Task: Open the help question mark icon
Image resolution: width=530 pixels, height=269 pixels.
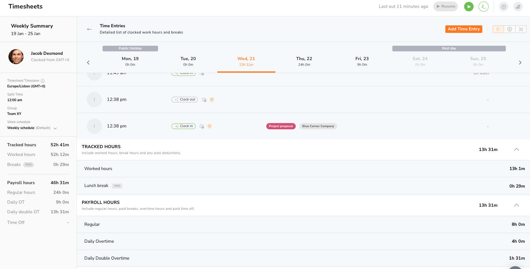Action: point(503,7)
